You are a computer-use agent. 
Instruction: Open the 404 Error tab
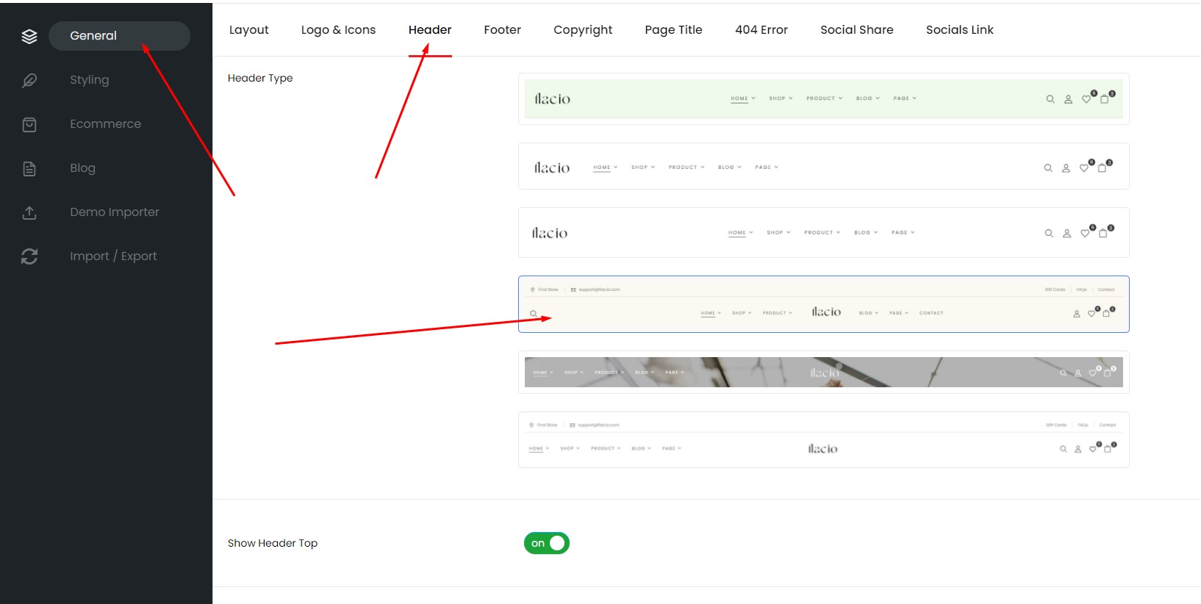[x=761, y=29]
